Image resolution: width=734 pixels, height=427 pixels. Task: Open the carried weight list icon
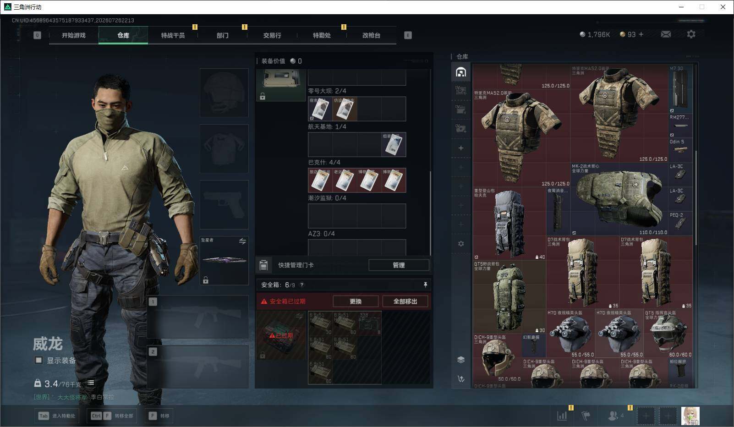point(91,383)
